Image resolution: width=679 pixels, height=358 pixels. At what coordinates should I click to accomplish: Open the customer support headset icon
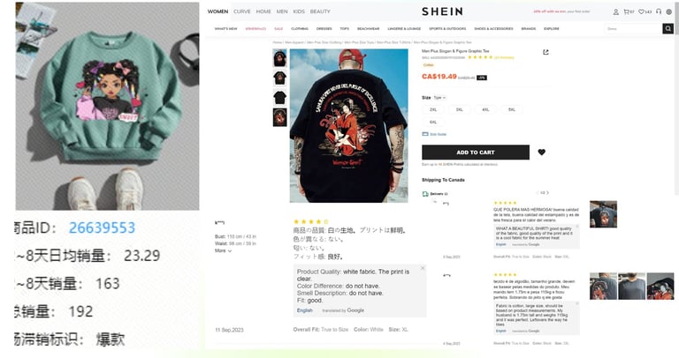point(659,11)
